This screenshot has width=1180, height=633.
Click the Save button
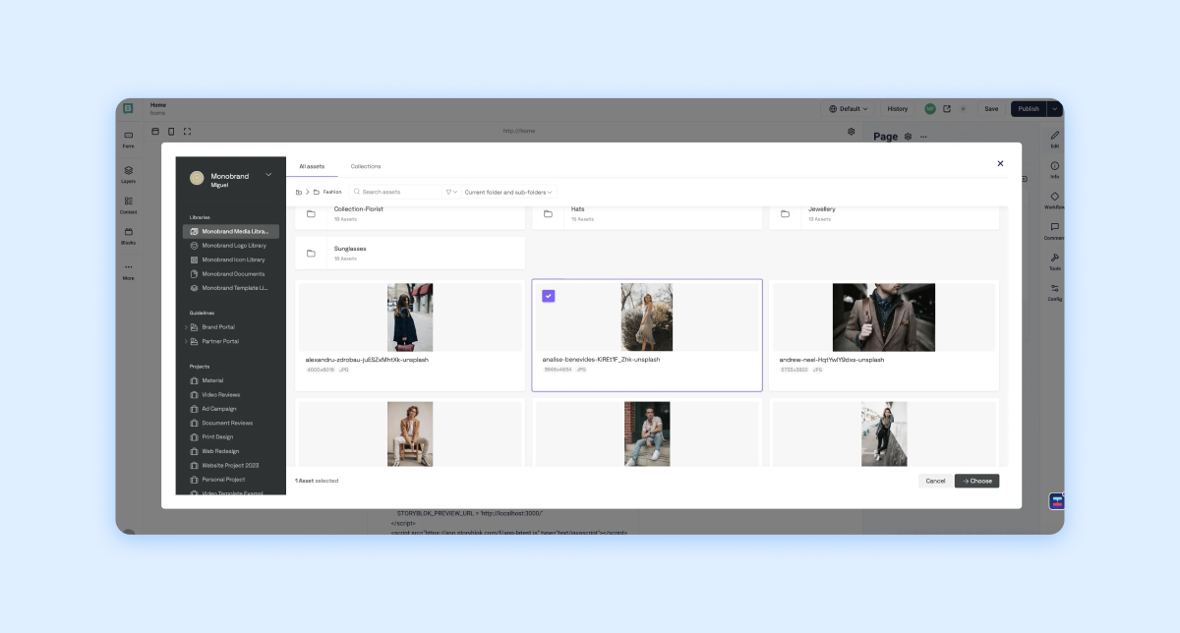click(x=991, y=109)
